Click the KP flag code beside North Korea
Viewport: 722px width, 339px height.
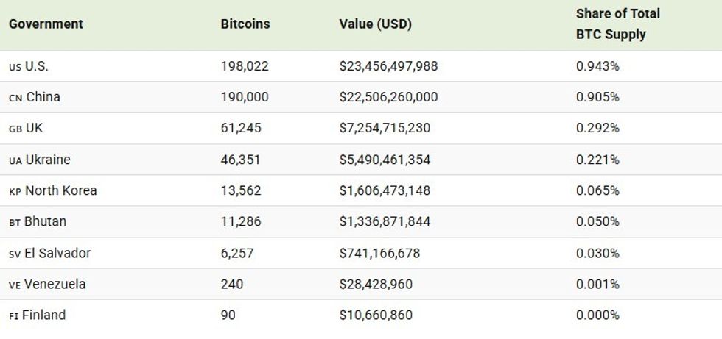[x=15, y=191]
